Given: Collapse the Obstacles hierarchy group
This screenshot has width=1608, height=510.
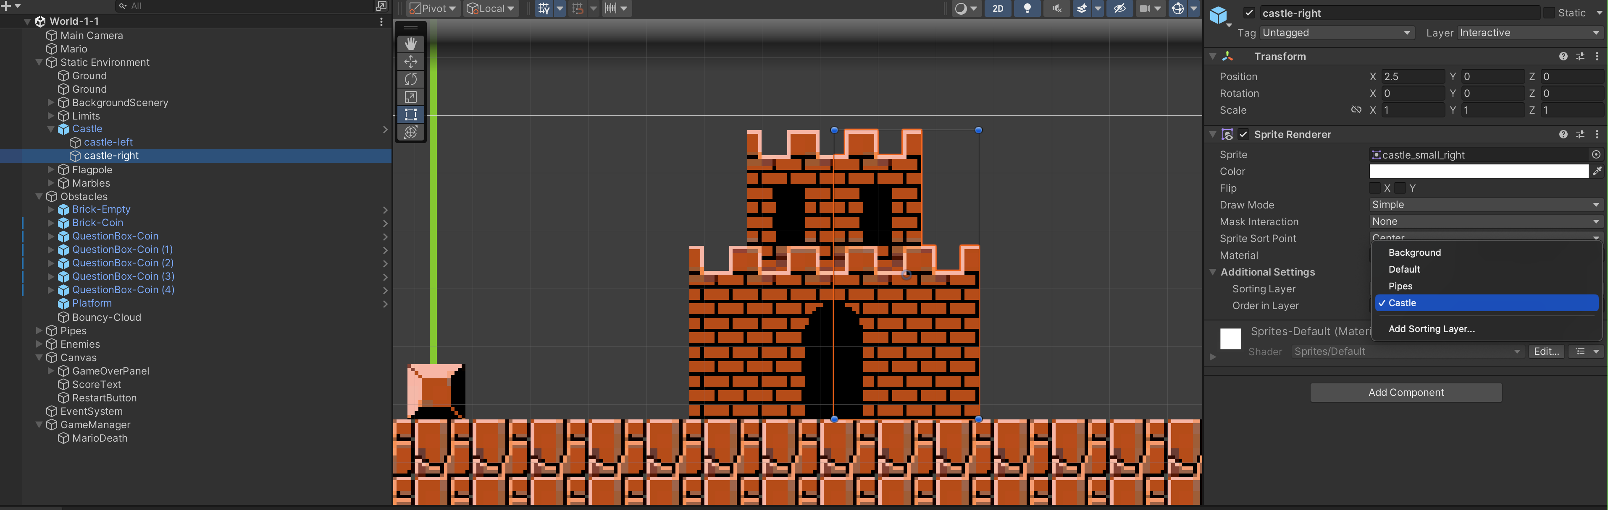Looking at the screenshot, I should (x=39, y=196).
